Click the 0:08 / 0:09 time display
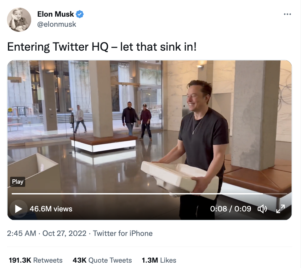301x268 pixels. pos(230,209)
